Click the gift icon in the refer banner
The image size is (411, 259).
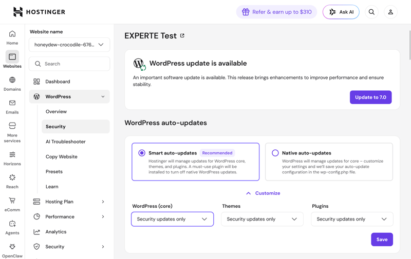[x=246, y=12]
